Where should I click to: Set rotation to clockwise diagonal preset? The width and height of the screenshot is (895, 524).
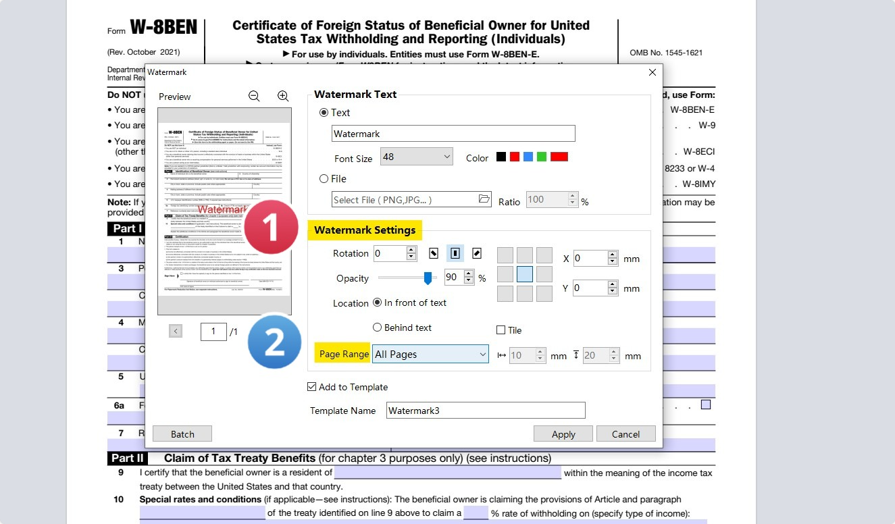[477, 253]
